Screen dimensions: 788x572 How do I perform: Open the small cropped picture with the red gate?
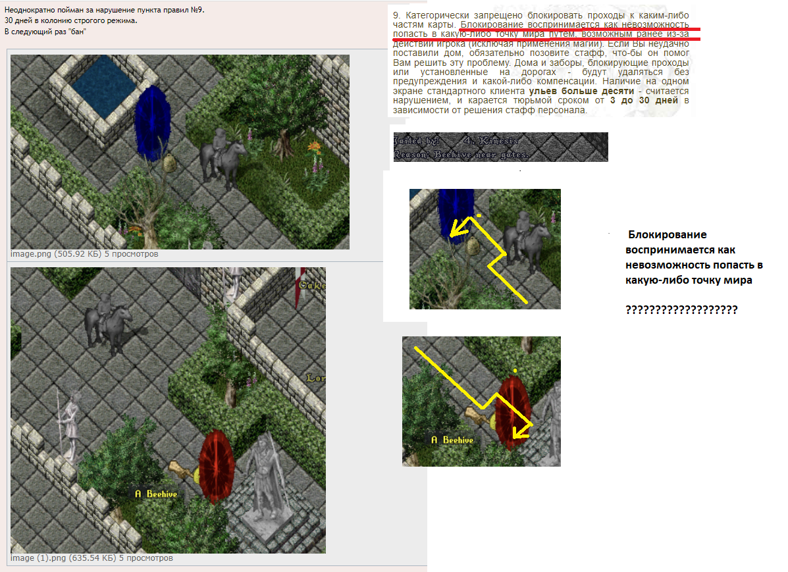[x=481, y=402]
